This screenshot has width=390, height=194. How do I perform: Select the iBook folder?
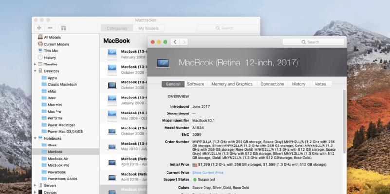click(x=52, y=145)
